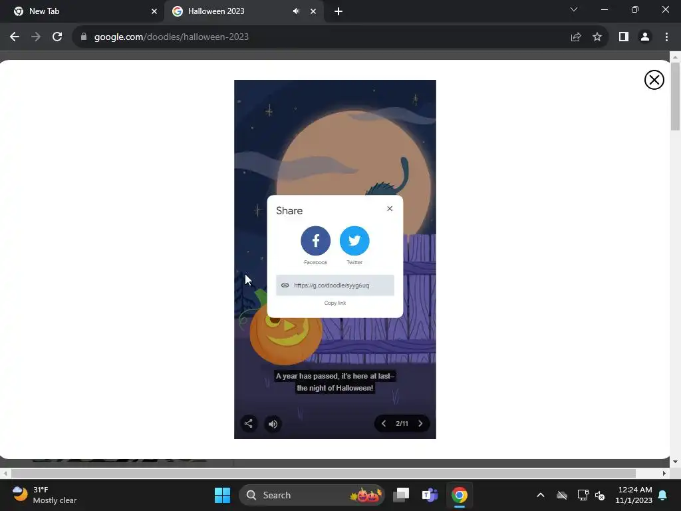
Task: Open the network display tray icon
Action: (x=583, y=495)
